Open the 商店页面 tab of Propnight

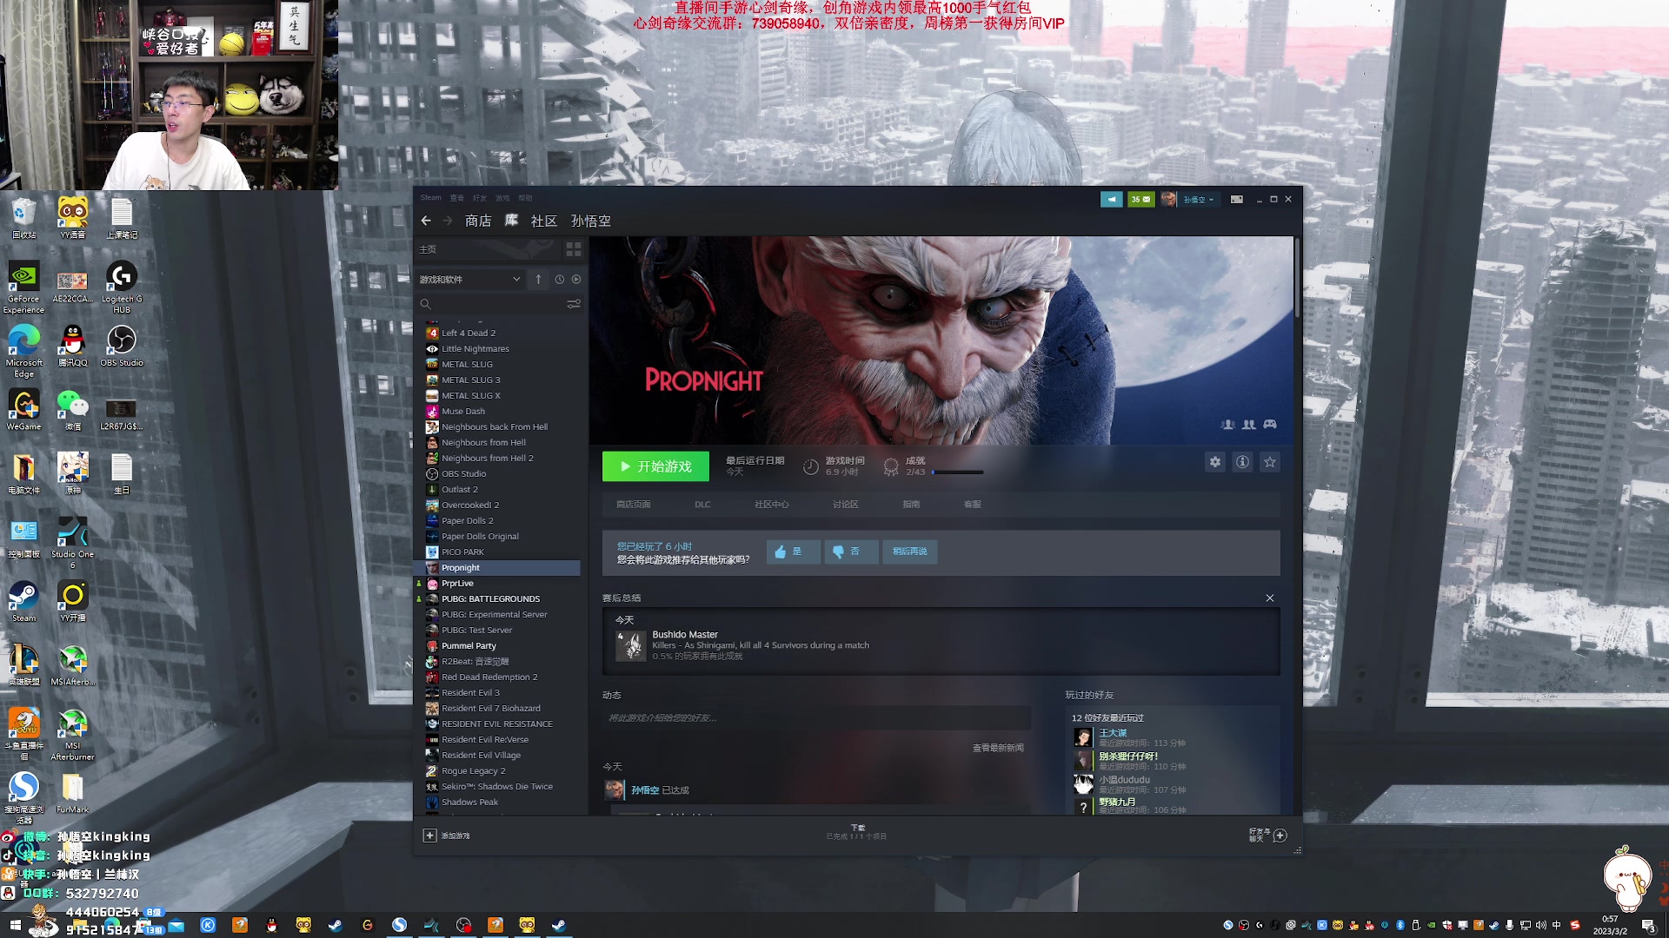pyautogui.click(x=633, y=505)
